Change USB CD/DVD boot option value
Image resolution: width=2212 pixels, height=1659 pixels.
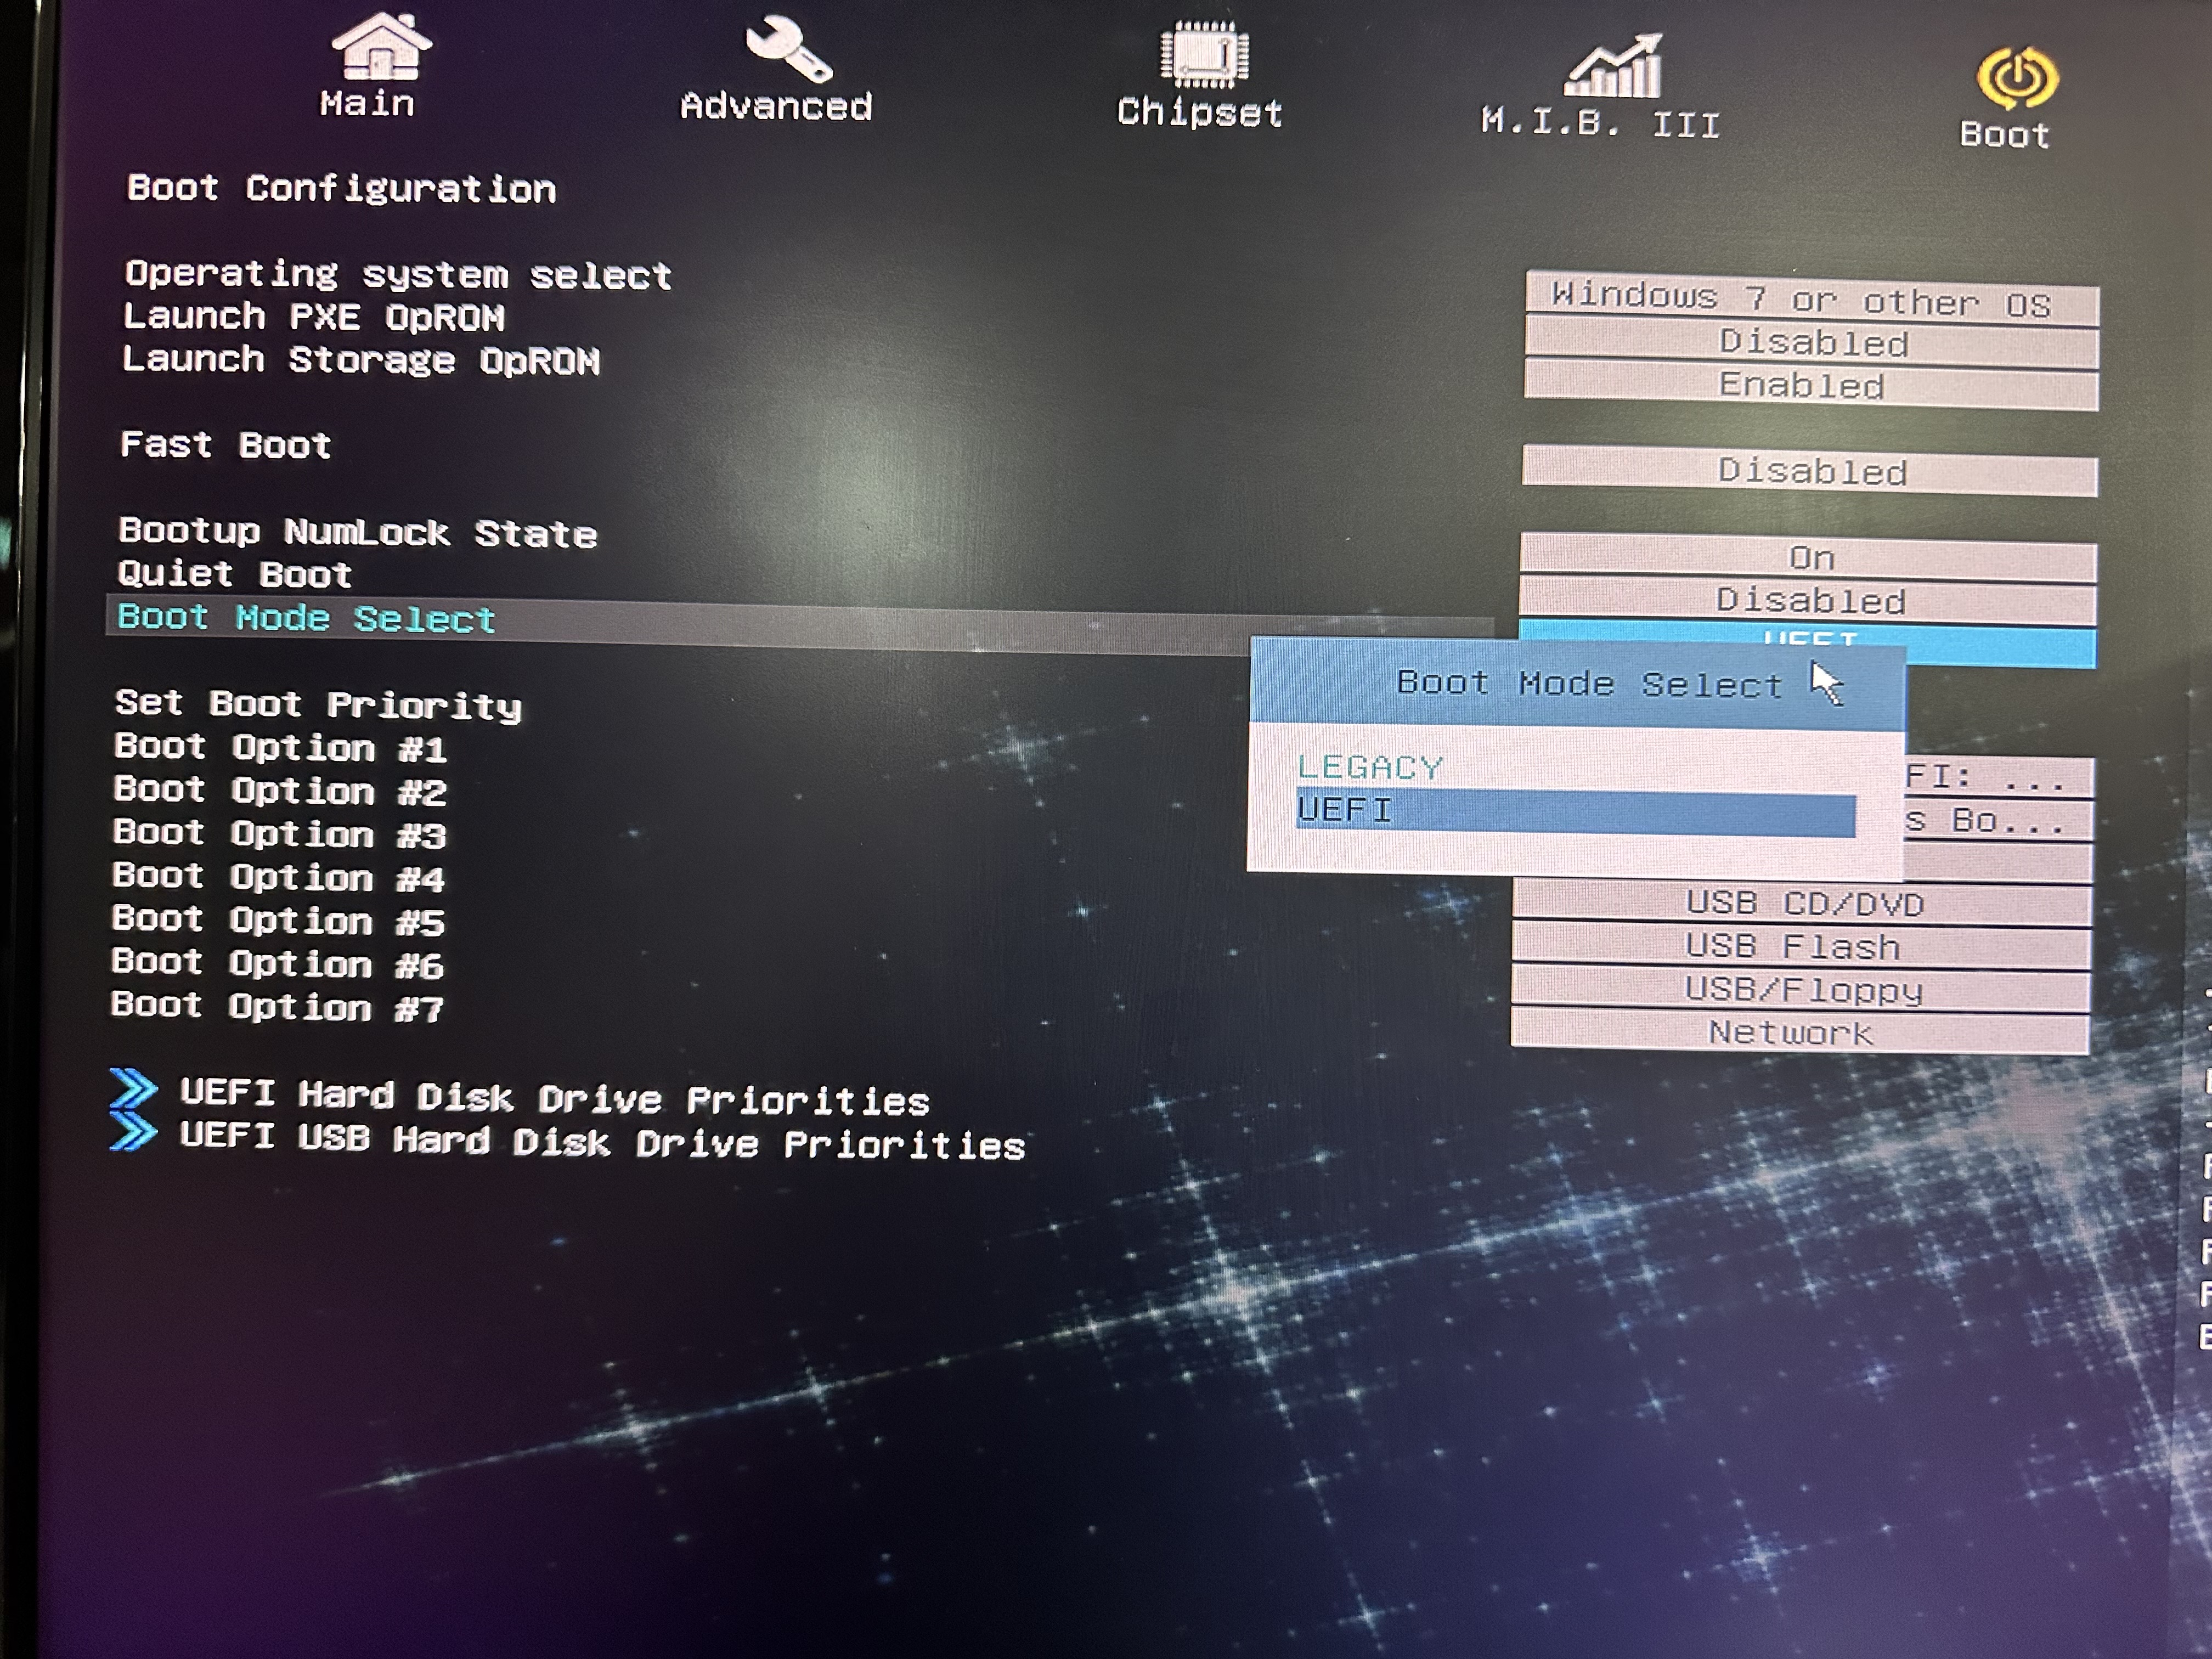[1801, 904]
